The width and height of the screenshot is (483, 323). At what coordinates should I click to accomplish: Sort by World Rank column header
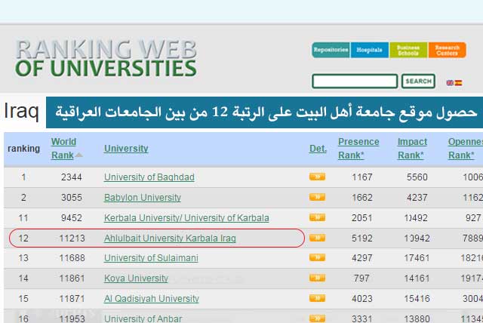click(x=63, y=149)
